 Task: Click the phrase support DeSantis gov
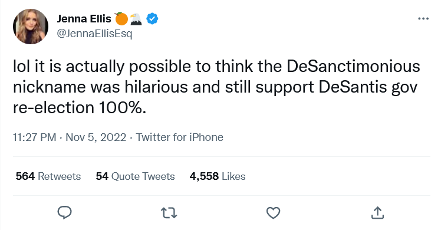[x=337, y=87]
